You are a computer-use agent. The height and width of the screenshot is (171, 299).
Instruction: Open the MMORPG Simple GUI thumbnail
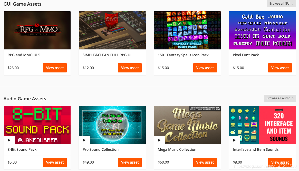[112, 30]
